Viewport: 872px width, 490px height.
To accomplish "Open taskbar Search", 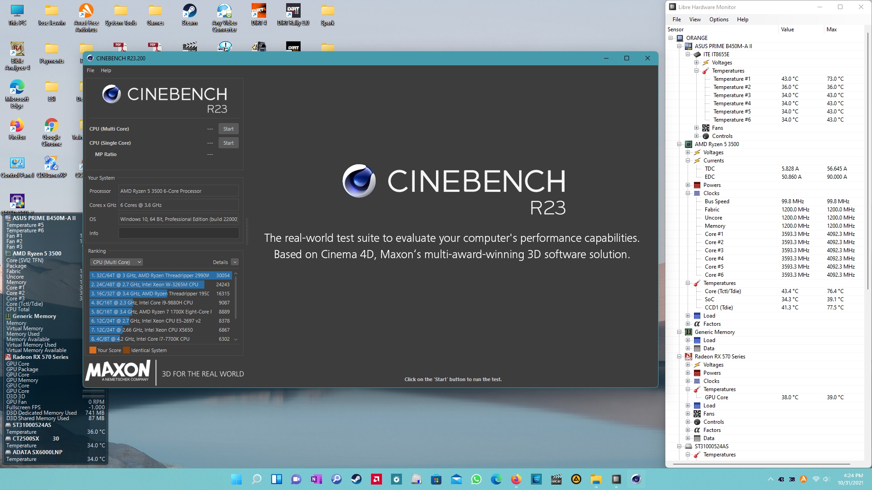I will coord(256,479).
